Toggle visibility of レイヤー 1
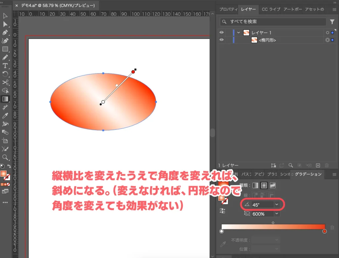The width and height of the screenshot is (339, 258). tap(221, 32)
